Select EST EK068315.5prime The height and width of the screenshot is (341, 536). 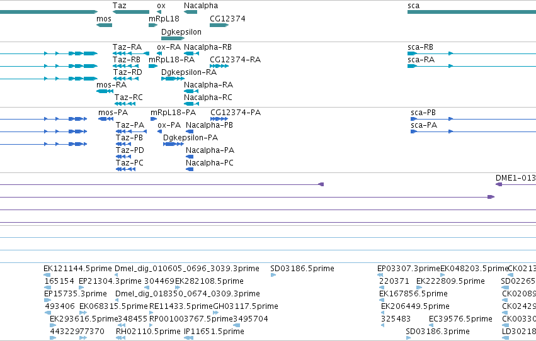(x=83, y=313)
